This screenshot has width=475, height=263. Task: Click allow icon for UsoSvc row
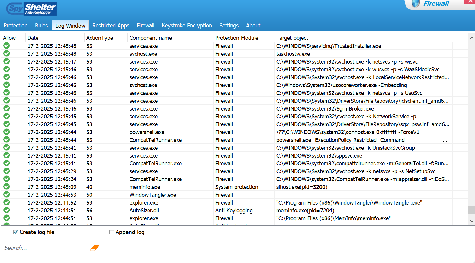click(7, 93)
